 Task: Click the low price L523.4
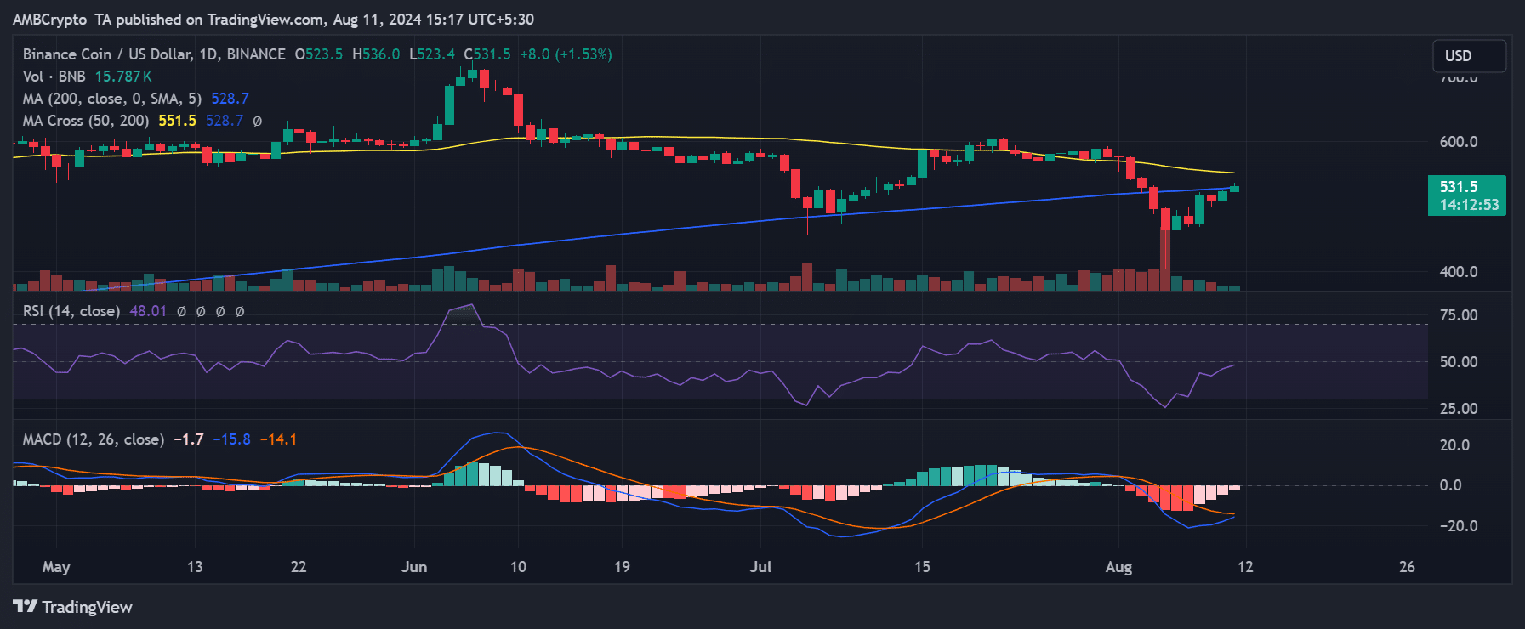tap(432, 54)
